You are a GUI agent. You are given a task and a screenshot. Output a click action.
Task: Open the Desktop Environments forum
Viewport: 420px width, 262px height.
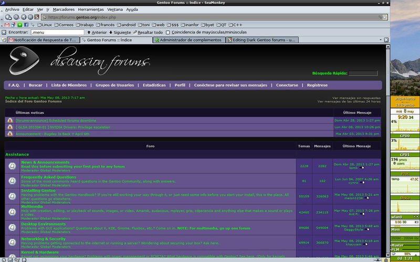pyautogui.click(x=44, y=224)
